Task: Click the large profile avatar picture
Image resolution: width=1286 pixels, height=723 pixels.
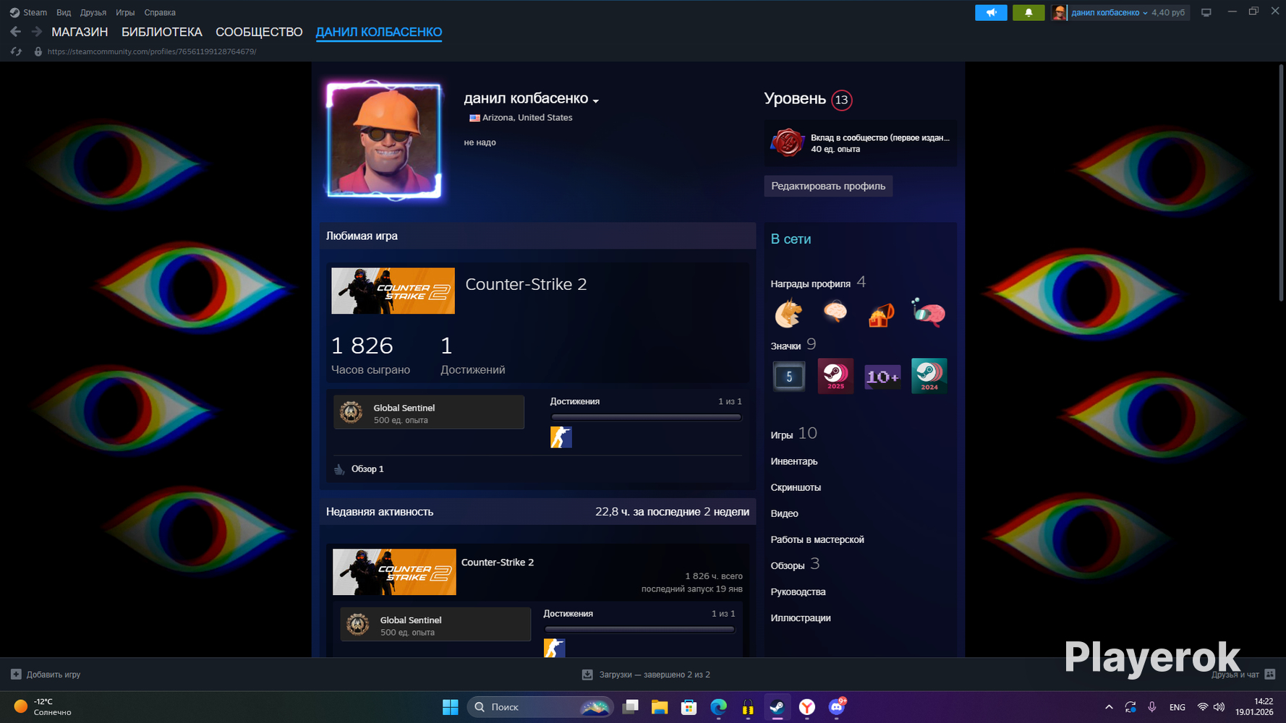Action: (x=384, y=140)
